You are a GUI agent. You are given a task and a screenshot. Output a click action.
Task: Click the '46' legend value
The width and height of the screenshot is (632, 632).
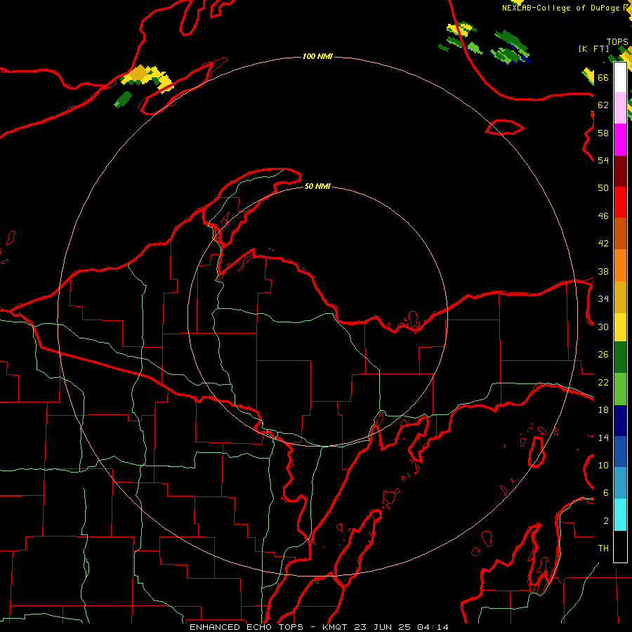pyautogui.click(x=603, y=216)
